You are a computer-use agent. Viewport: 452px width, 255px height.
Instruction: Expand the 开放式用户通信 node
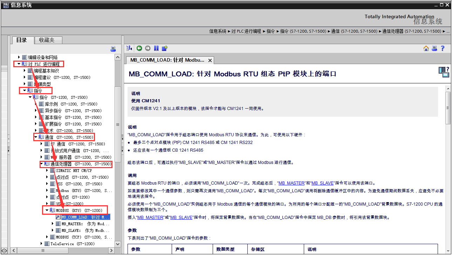41,150
